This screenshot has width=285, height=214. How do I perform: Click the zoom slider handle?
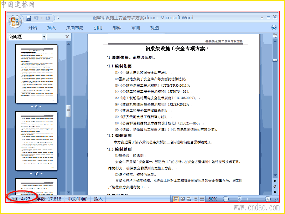click(239, 199)
